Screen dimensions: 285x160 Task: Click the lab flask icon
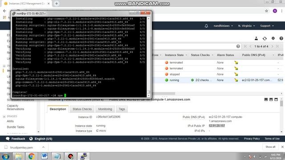pyautogui.click(x=256, y=39)
